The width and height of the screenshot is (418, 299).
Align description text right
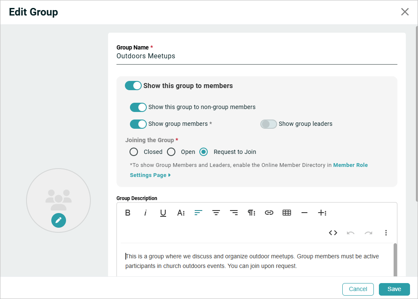(234, 213)
